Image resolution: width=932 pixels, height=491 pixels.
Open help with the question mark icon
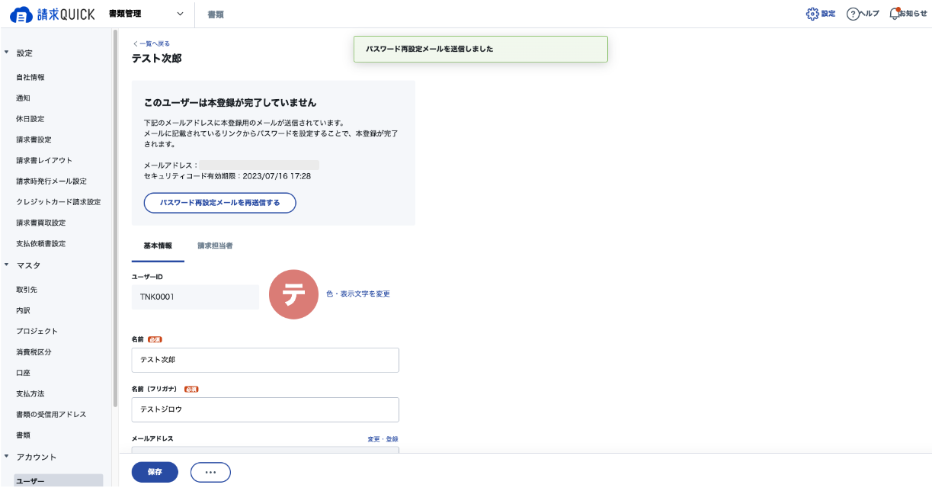[853, 14]
